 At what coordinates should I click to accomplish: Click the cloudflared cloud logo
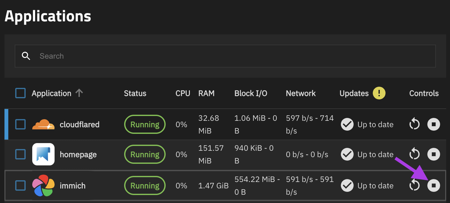point(43,124)
